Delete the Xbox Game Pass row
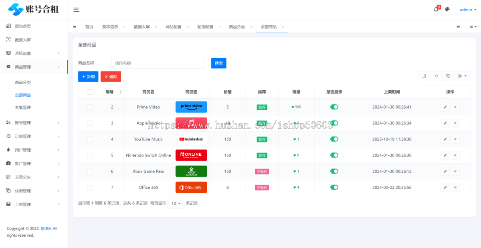The width and height of the screenshot is (481, 248). (455, 171)
